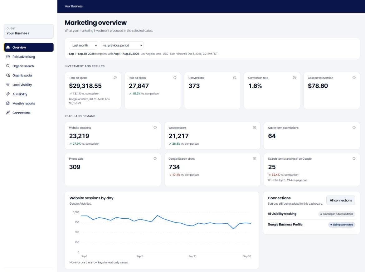The image size is (365, 272).
Task: Go to Paid advertising section
Action: (x=29, y=56)
